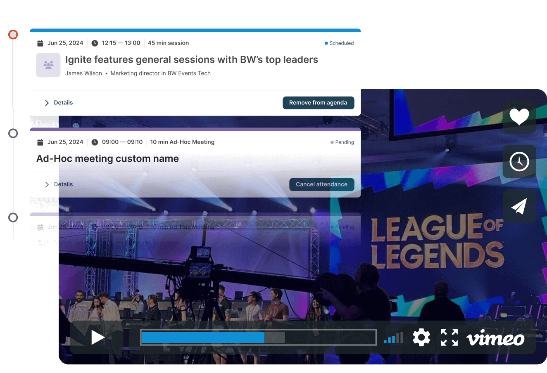The image size is (547, 373).
Task: Click the red timeline marker at the top
Action: coord(13,35)
